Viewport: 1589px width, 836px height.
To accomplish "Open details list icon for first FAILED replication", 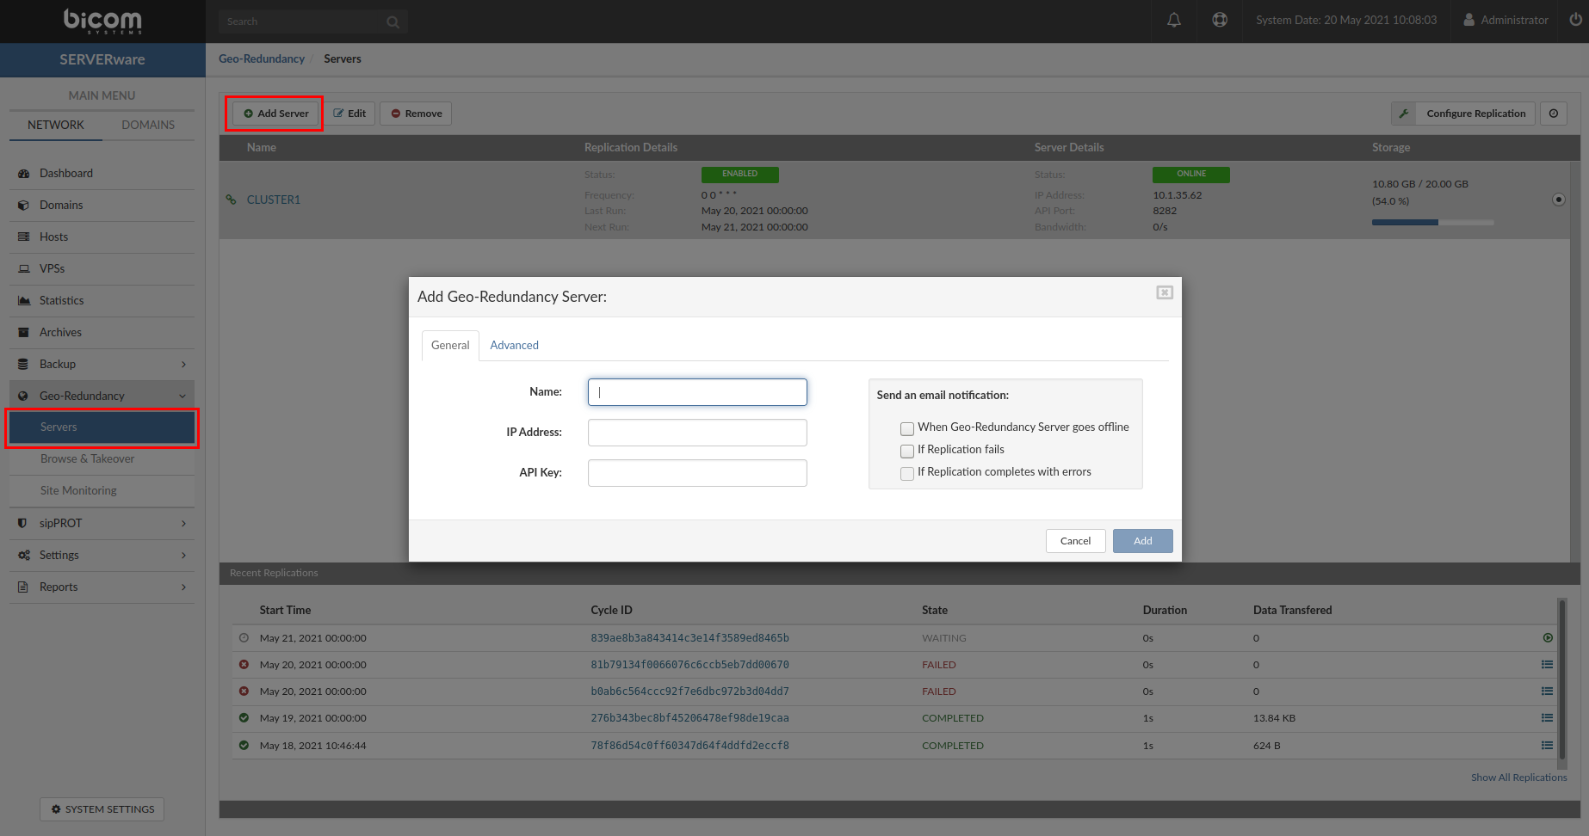I will click(x=1547, y=665).
